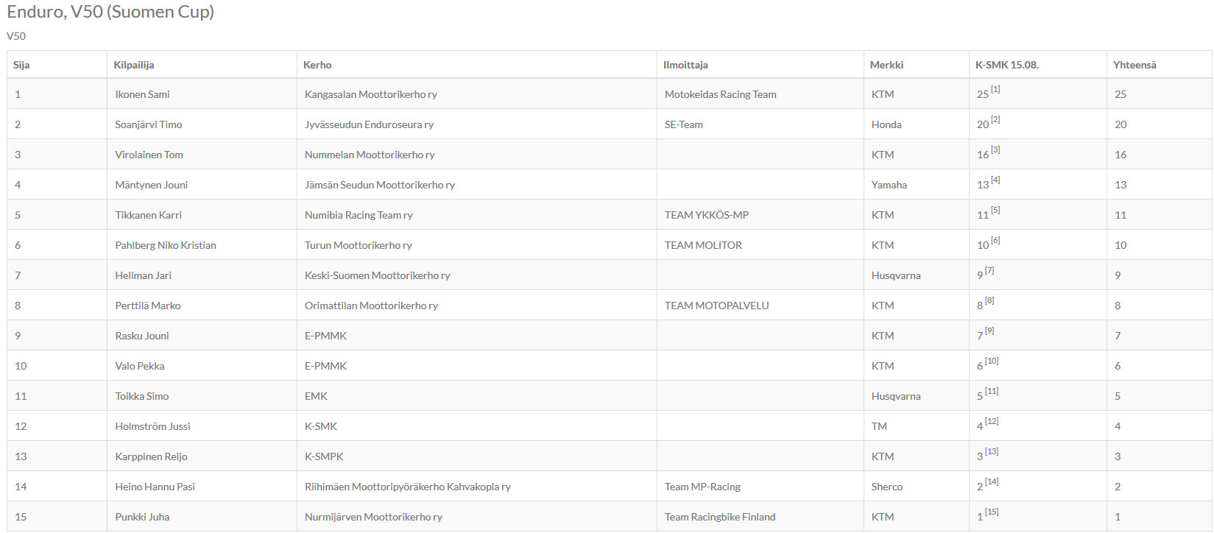Screen dimensions: 1214x533
Task: Click club 'Orimattilan Moottorikerho ry'
Action: pyautogui.click(x=371, y=306)
